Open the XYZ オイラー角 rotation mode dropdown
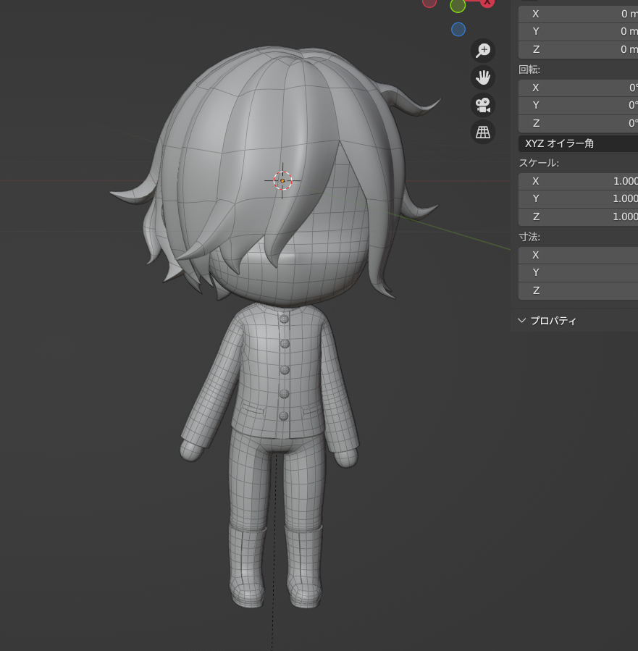This screenshot has height=651, width=638. 578,143
